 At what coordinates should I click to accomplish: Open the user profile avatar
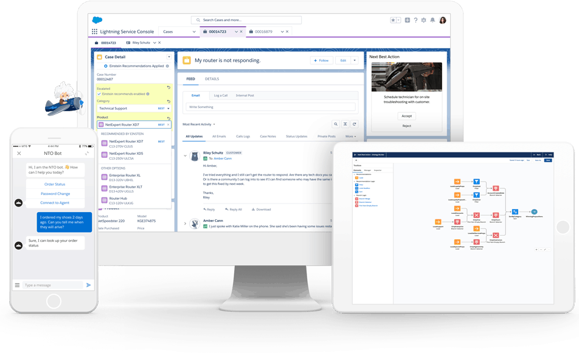443,20
